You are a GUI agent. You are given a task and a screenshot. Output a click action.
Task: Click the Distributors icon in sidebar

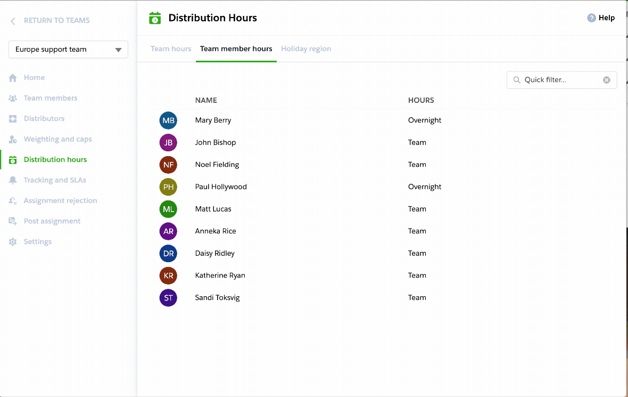13,119
